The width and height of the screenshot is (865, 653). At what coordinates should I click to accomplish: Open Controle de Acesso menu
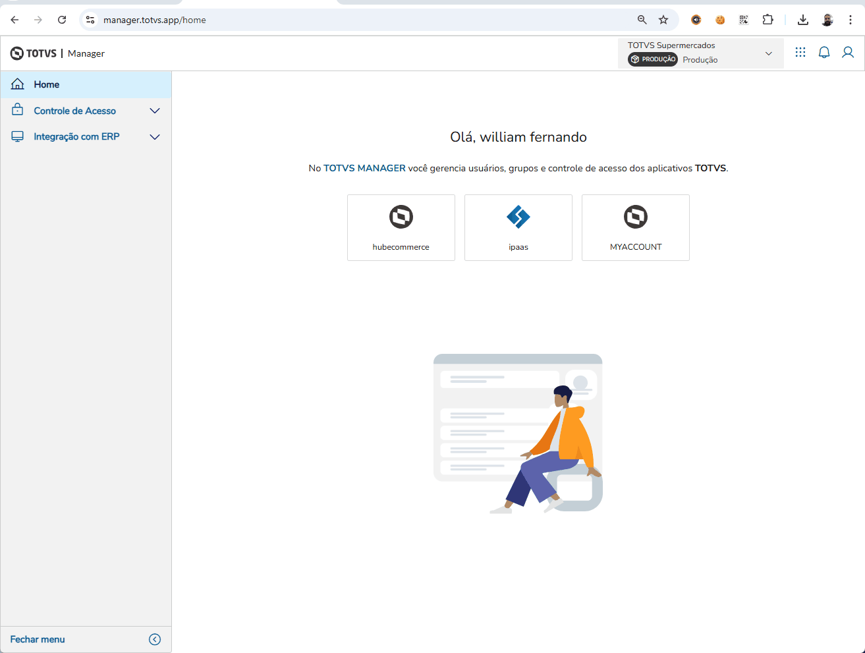86,111
